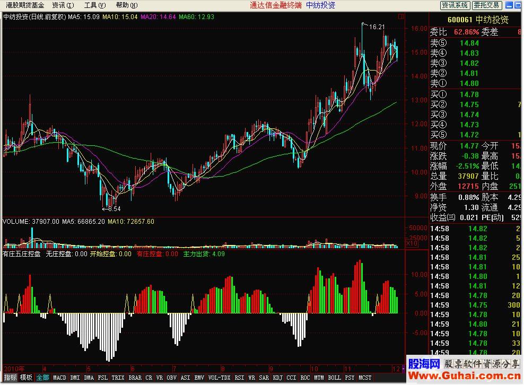This screenshot has width=524, height=385.
Task: Switch to the PSY indicator
Action: [x=350, y=378]
